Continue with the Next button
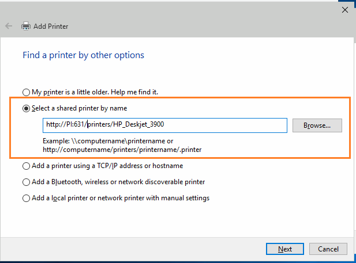This screenshot has width=356, height=263. coord(285,249)
